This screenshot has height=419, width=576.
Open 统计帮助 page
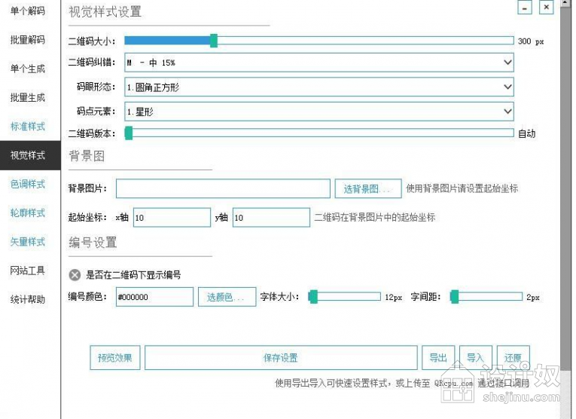coord(28,299)
